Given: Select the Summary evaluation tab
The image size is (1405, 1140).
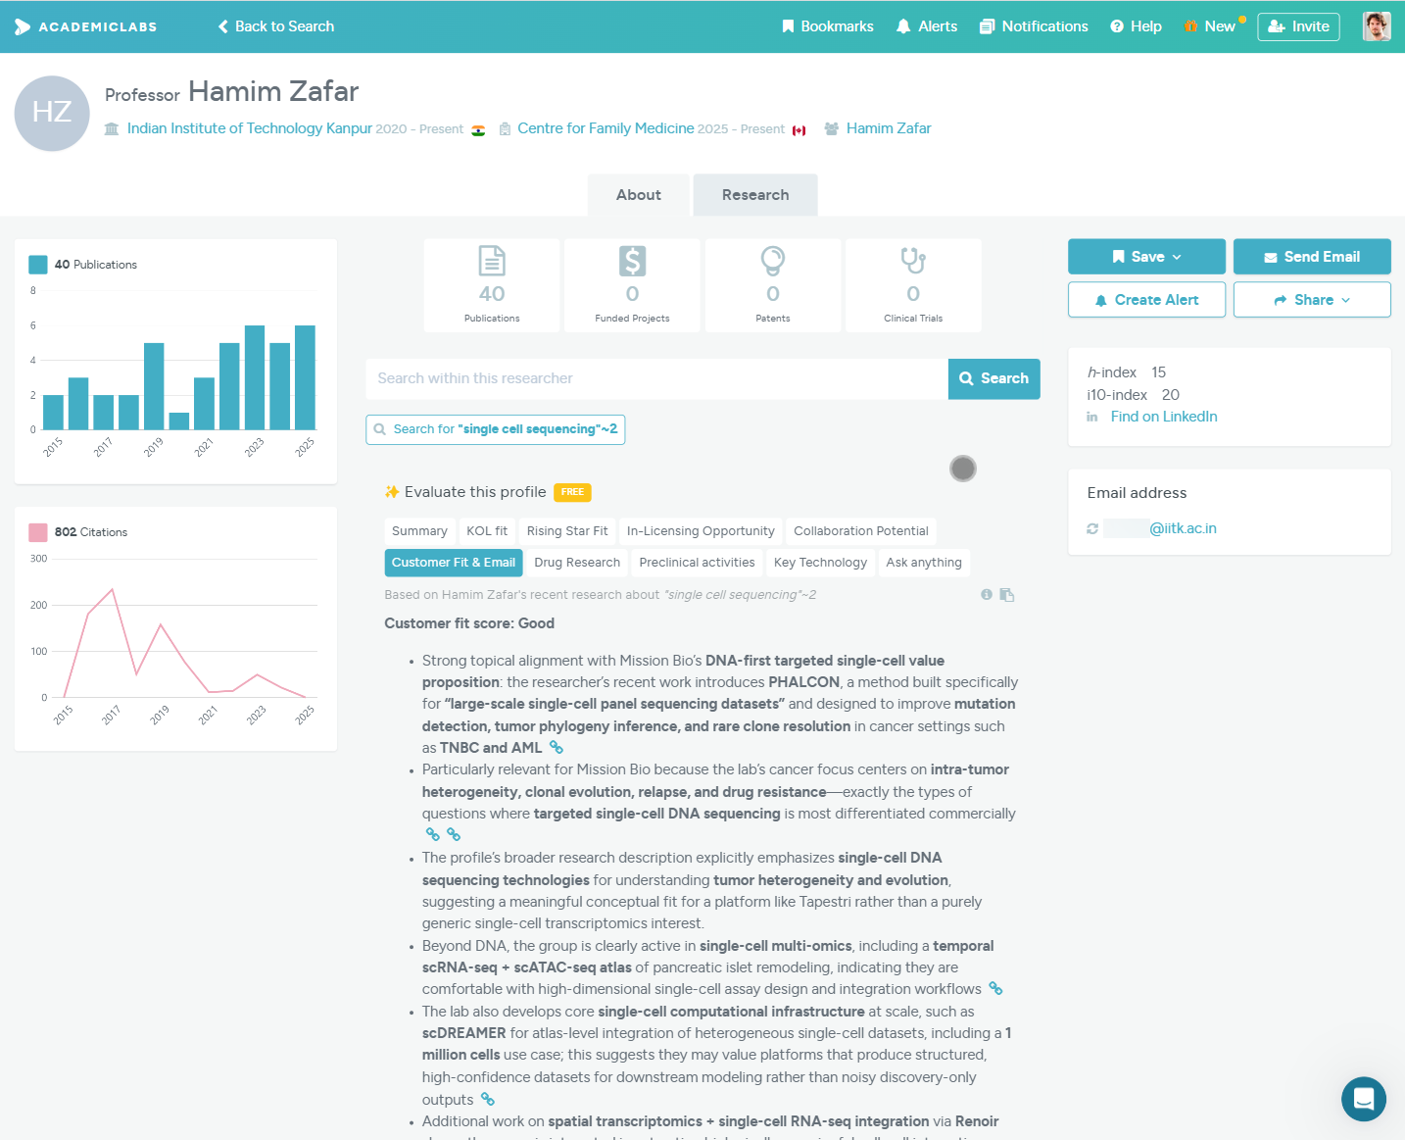Looking at the screenshot, I should pos(419,531).
